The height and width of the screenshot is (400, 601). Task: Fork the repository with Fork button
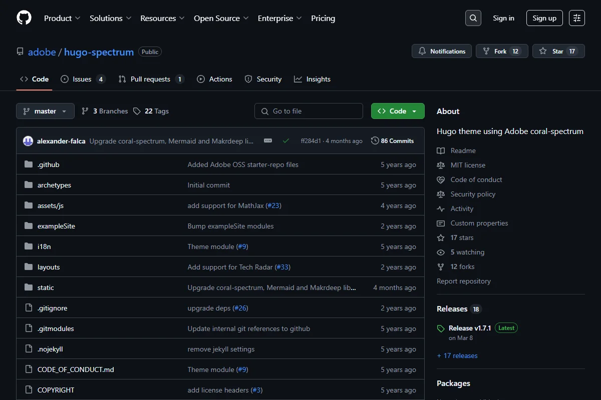[502, 51]
